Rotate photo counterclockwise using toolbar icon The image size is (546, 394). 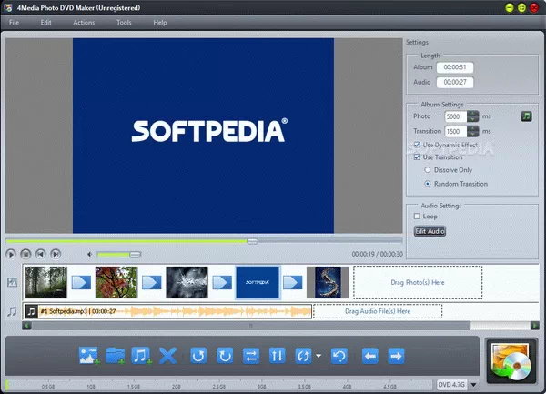click(197, 355)
